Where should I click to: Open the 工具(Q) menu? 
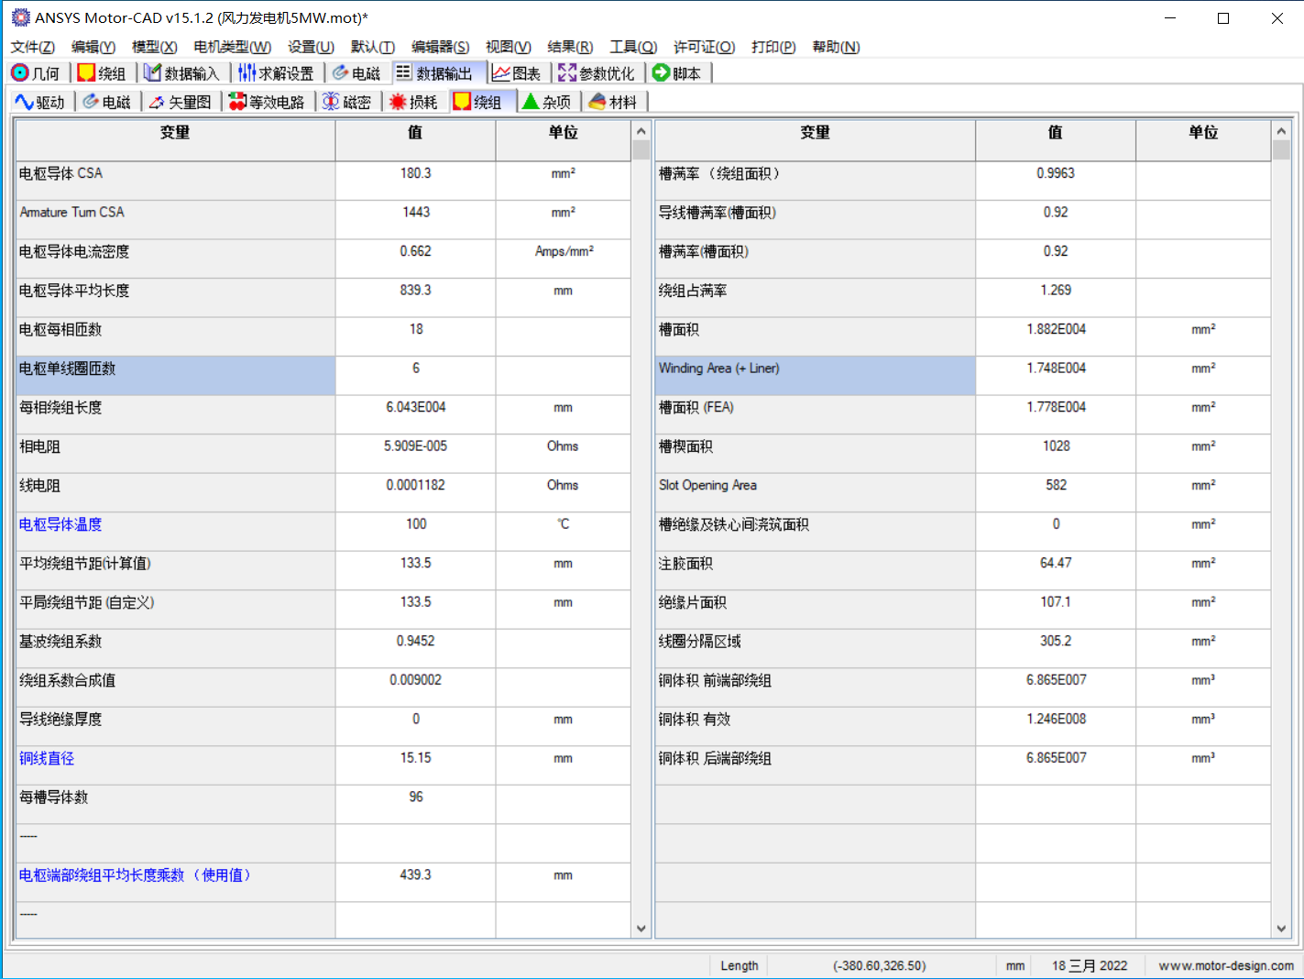click(x=633, y=47)
